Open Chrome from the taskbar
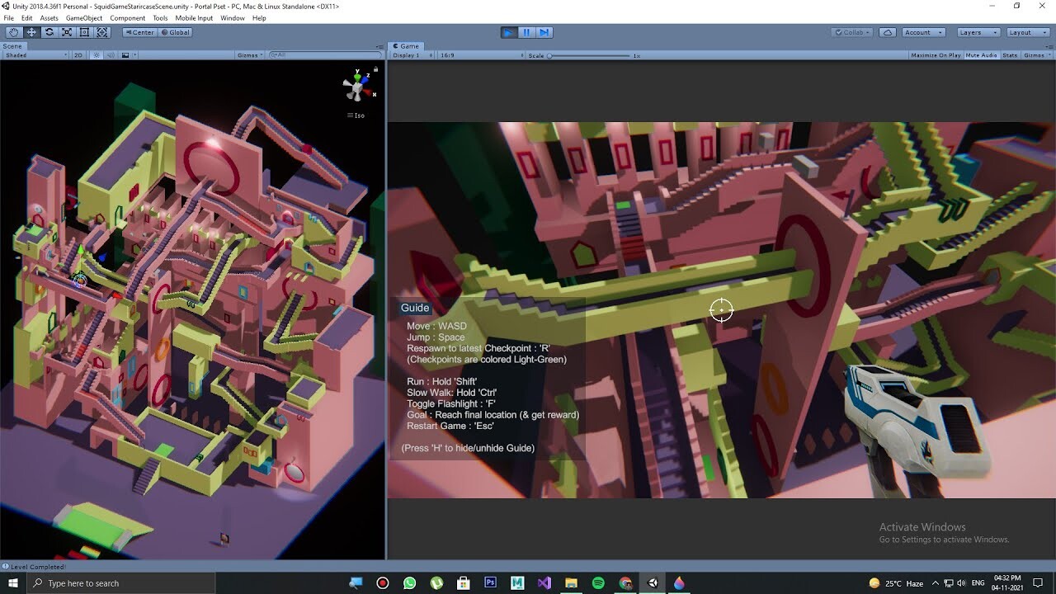 pyautogui.click(x=625, y=583)
